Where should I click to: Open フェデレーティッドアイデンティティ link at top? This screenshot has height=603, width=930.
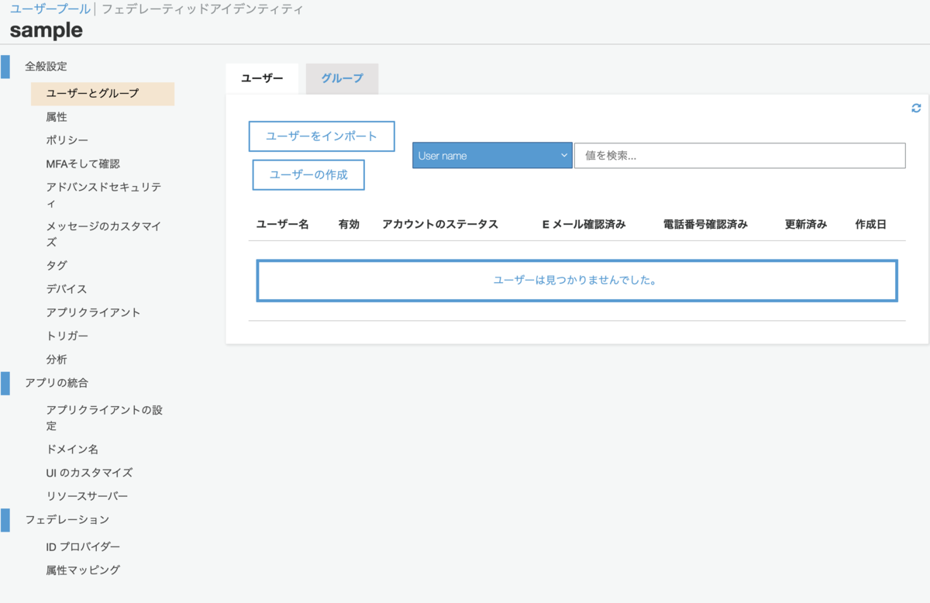(x=203, y=9)
